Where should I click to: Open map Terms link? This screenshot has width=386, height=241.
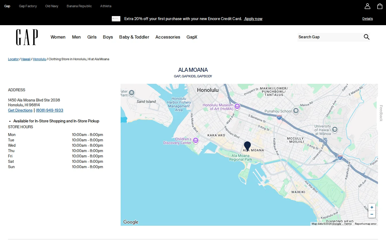tap(348, 224)
